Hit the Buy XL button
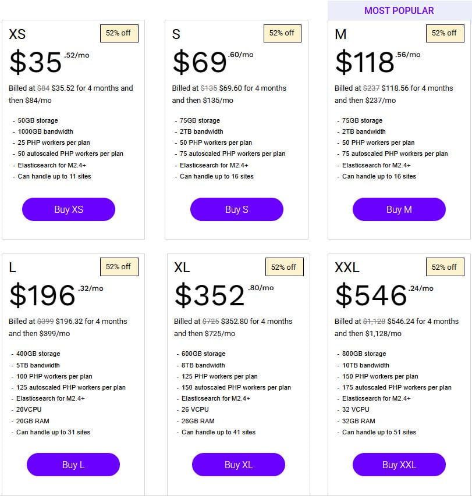Screen dimensions: 472x496 coord(238,465)
